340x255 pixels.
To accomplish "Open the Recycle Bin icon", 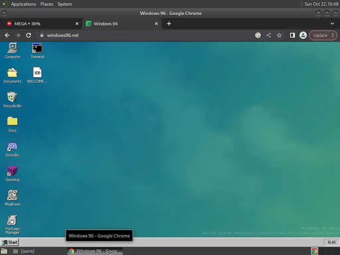I will tap(13, 100).
